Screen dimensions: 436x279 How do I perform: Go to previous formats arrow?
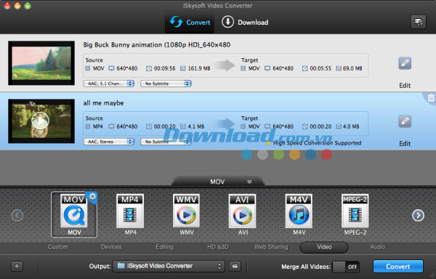pos(17,215)
